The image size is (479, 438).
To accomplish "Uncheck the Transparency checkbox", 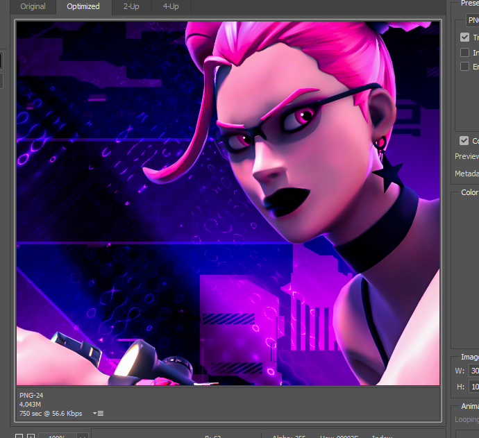I will click(464, 37).
